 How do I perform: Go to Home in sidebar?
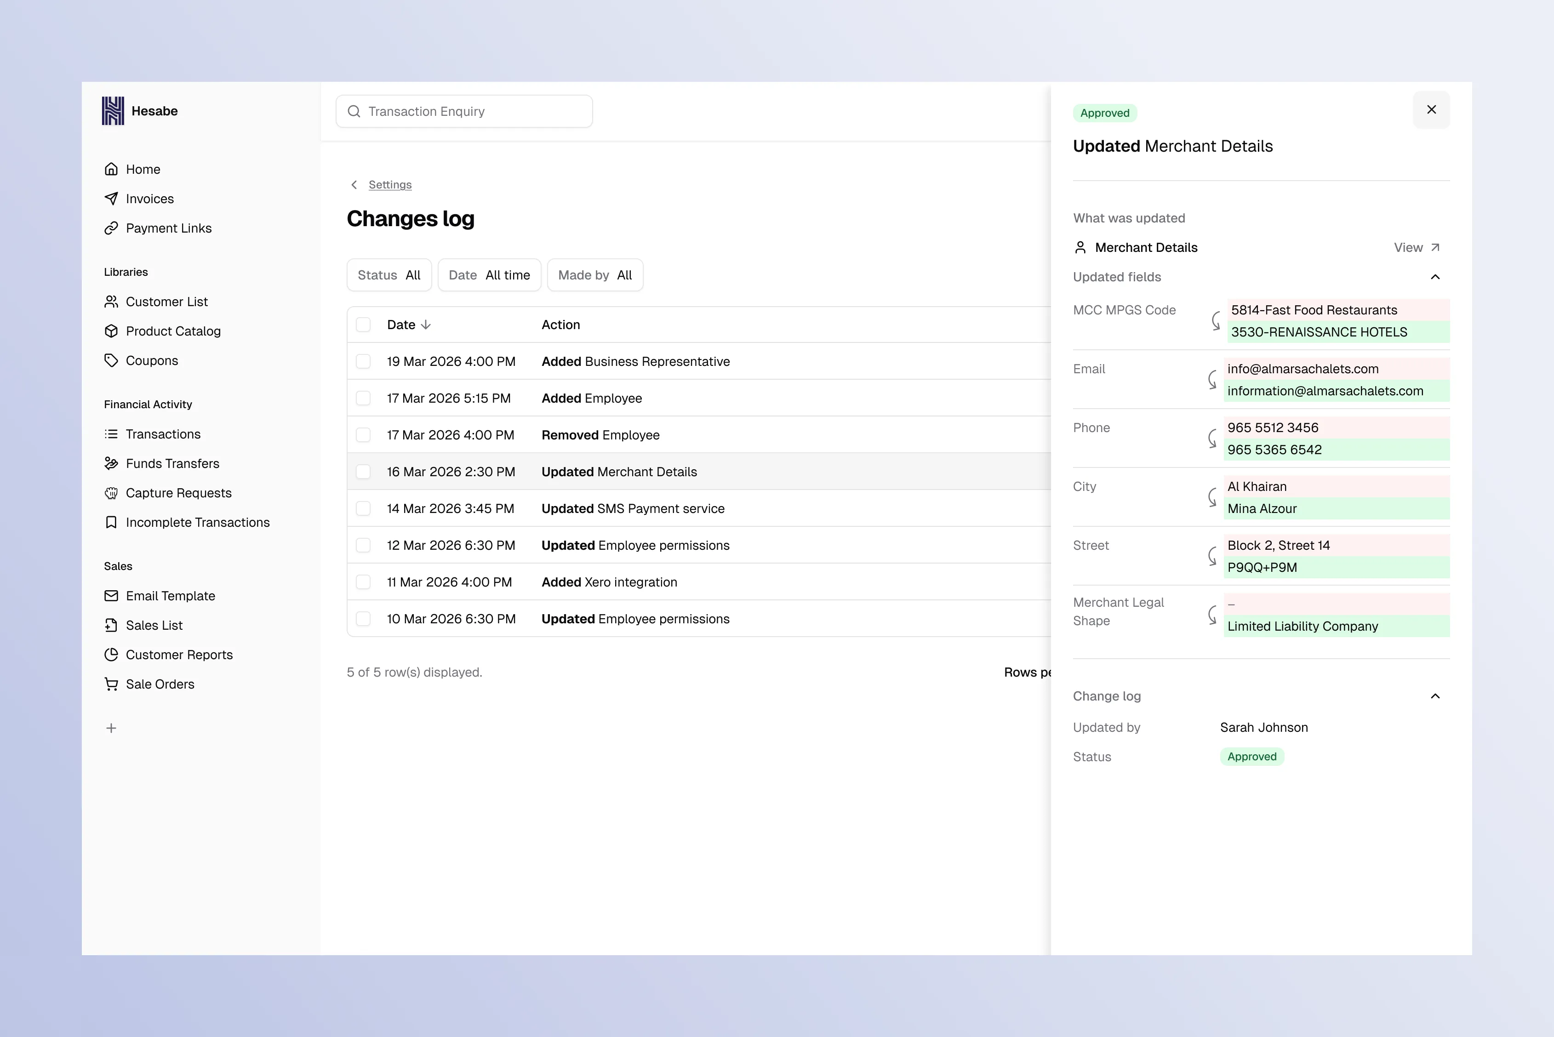tap(143, 169)
